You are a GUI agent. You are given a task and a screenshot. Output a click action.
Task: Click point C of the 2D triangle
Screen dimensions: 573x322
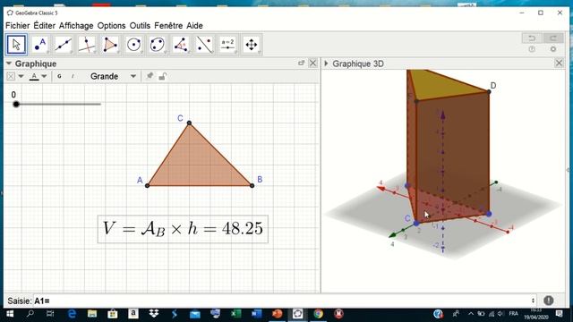(189, 123)
